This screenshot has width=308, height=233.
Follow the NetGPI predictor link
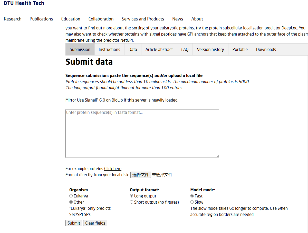[127, 40]
